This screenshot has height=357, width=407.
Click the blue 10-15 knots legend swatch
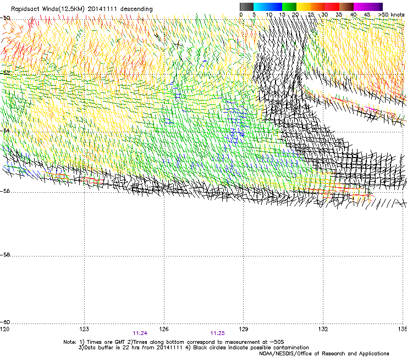click(275, 7)
